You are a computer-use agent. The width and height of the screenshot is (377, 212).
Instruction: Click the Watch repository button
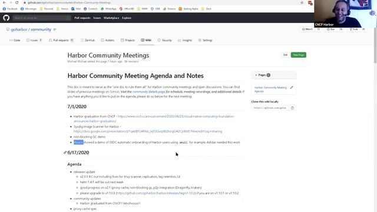click(x=307, y=29)
